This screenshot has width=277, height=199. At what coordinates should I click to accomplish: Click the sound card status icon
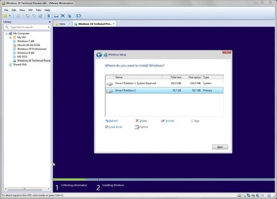pyautogui.click(x=258, y=195)
